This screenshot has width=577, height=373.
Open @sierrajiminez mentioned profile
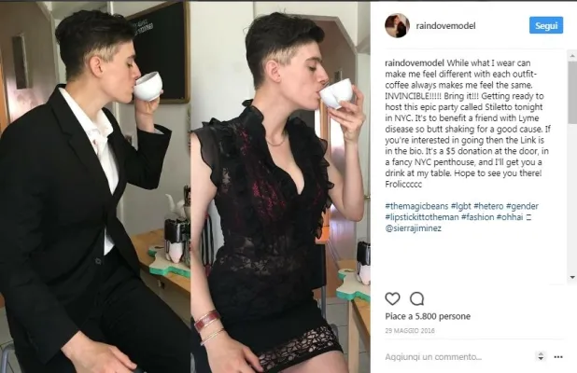[414, 228]
